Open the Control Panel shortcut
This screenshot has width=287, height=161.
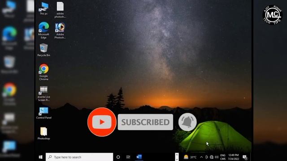[43, 113]
